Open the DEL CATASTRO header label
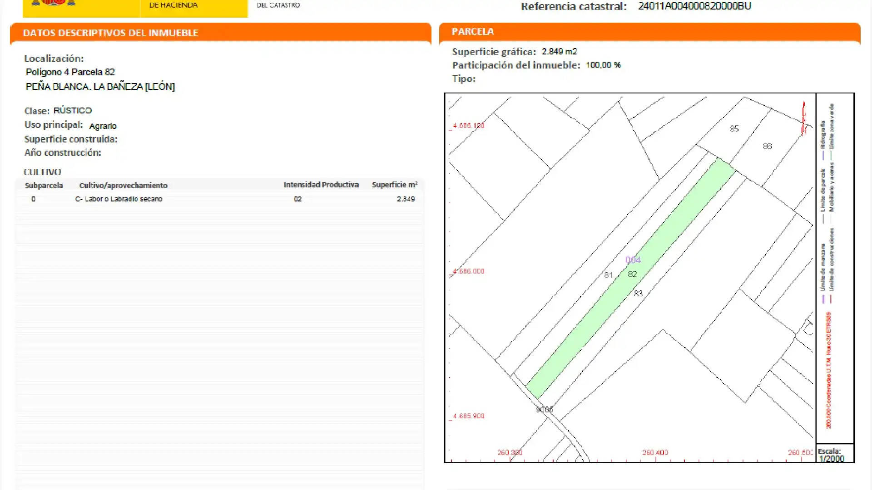The image size is (872, 490). (278, 6)
